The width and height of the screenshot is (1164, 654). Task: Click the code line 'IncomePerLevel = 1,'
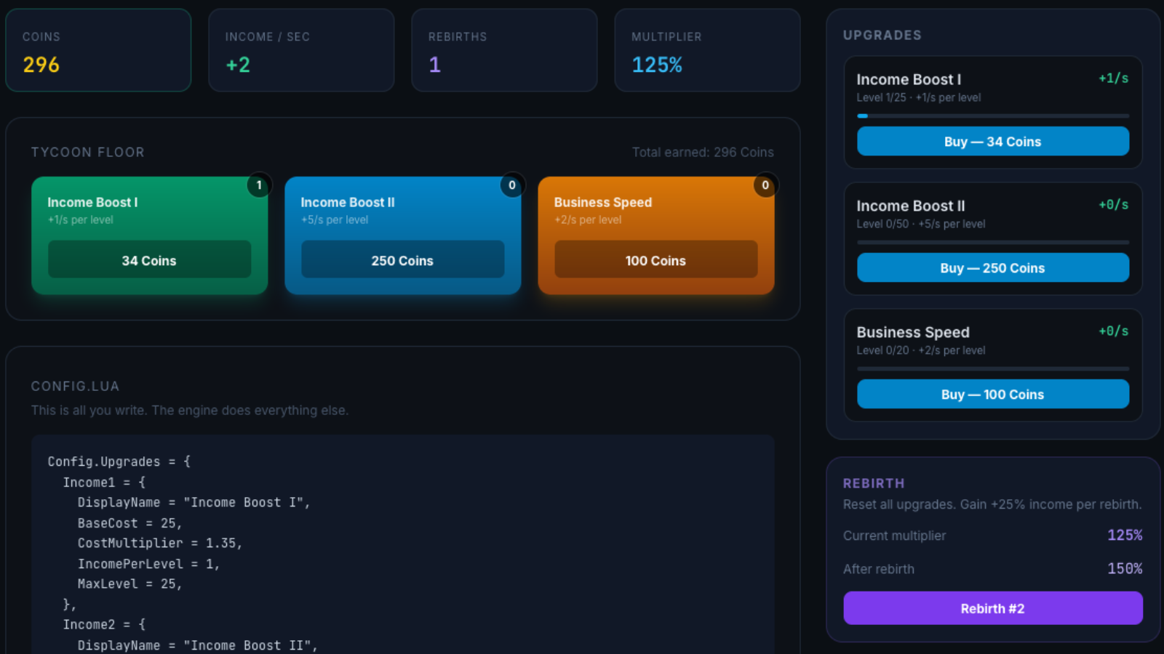point(148,564)
